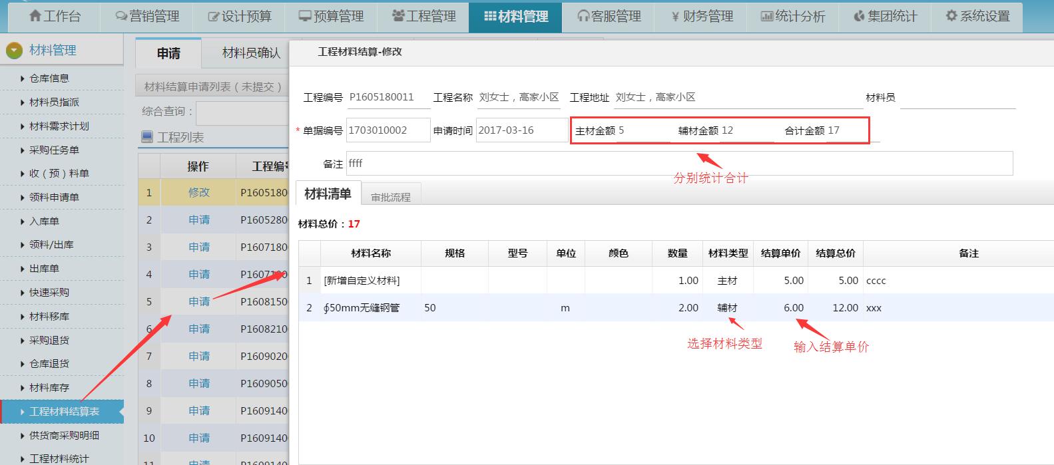Click the 修改 link in row 1

(198, 192)
